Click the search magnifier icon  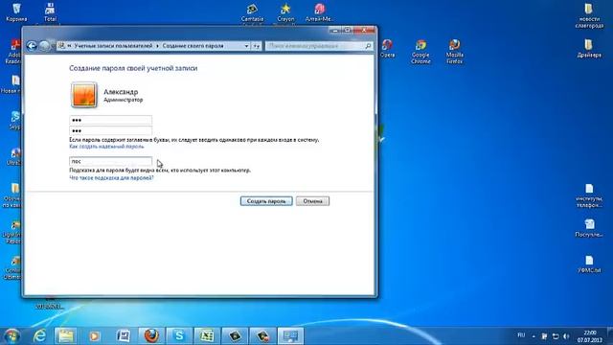(x=368, y=46)
